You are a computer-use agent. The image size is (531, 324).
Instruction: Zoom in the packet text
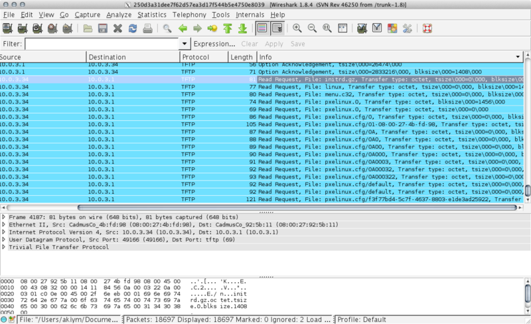[x=297, y=29]
